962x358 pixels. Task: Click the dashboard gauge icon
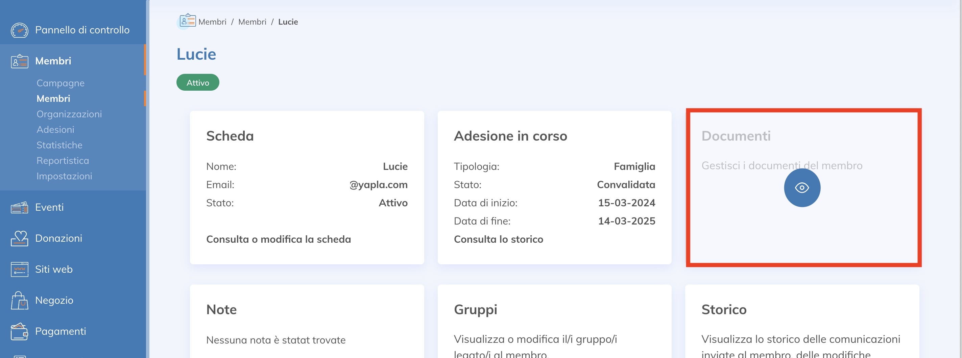pos(19,30)
